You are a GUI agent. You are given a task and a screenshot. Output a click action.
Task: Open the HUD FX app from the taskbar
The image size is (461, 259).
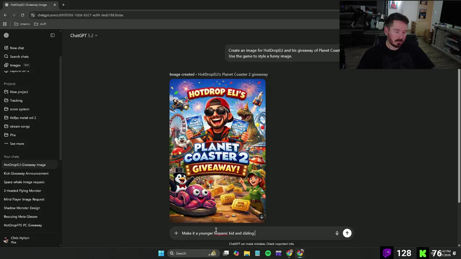click(278, 253)
